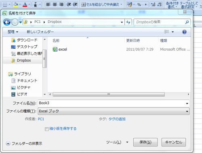Screen dimensions: 202x153
Task: Click Dropbox in the address breadcrumb
Action: [55, 22]
